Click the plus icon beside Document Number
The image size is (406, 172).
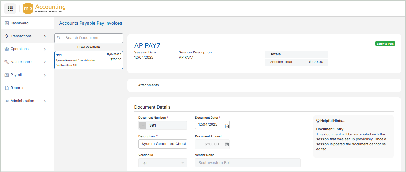click(x=143, y=125)
